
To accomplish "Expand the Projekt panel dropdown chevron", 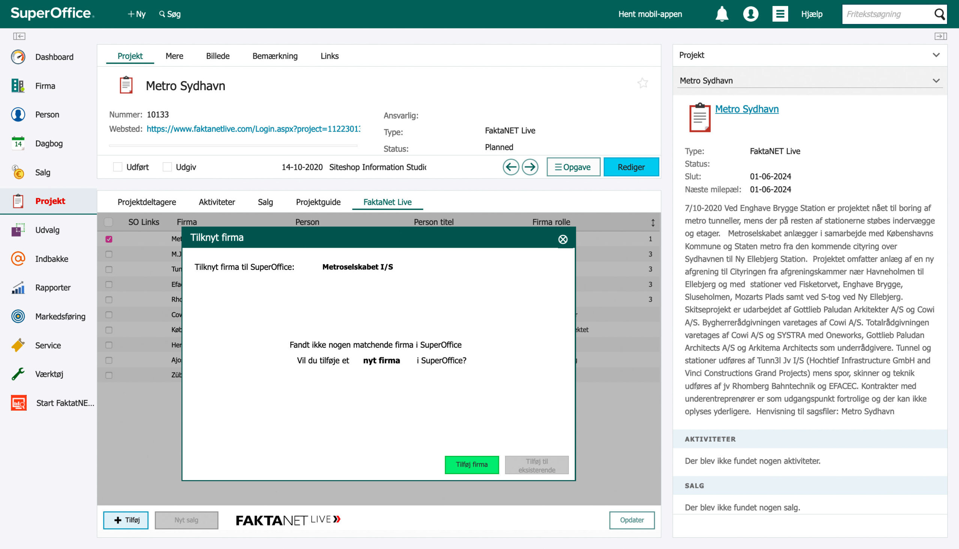I will [x=936, y=55].
